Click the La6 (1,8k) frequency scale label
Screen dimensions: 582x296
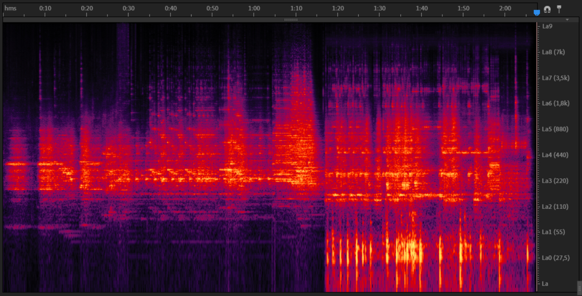point(555,103)
